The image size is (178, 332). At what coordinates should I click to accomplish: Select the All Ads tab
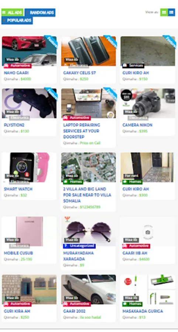point(12,13)
